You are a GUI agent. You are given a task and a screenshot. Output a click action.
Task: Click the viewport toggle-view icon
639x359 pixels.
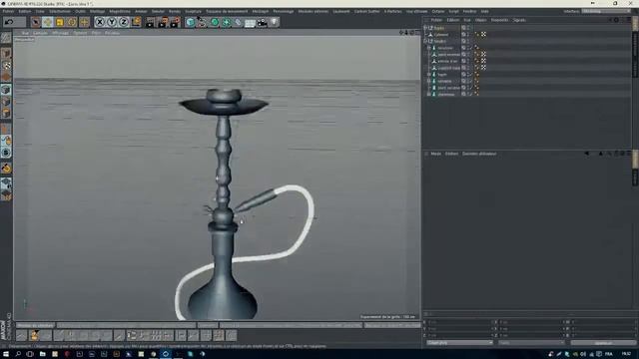click(x=417, y=33)
